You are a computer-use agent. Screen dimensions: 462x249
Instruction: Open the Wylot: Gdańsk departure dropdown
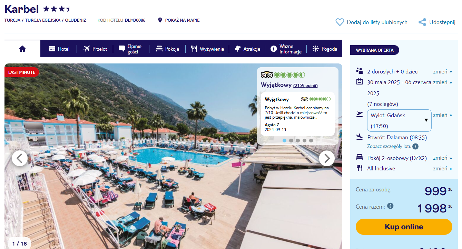pos(399,120)
